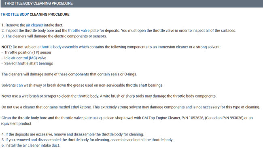
Task: Click the 'Idle air control' link
Action: pyautogui.click(x=16, y=58)
